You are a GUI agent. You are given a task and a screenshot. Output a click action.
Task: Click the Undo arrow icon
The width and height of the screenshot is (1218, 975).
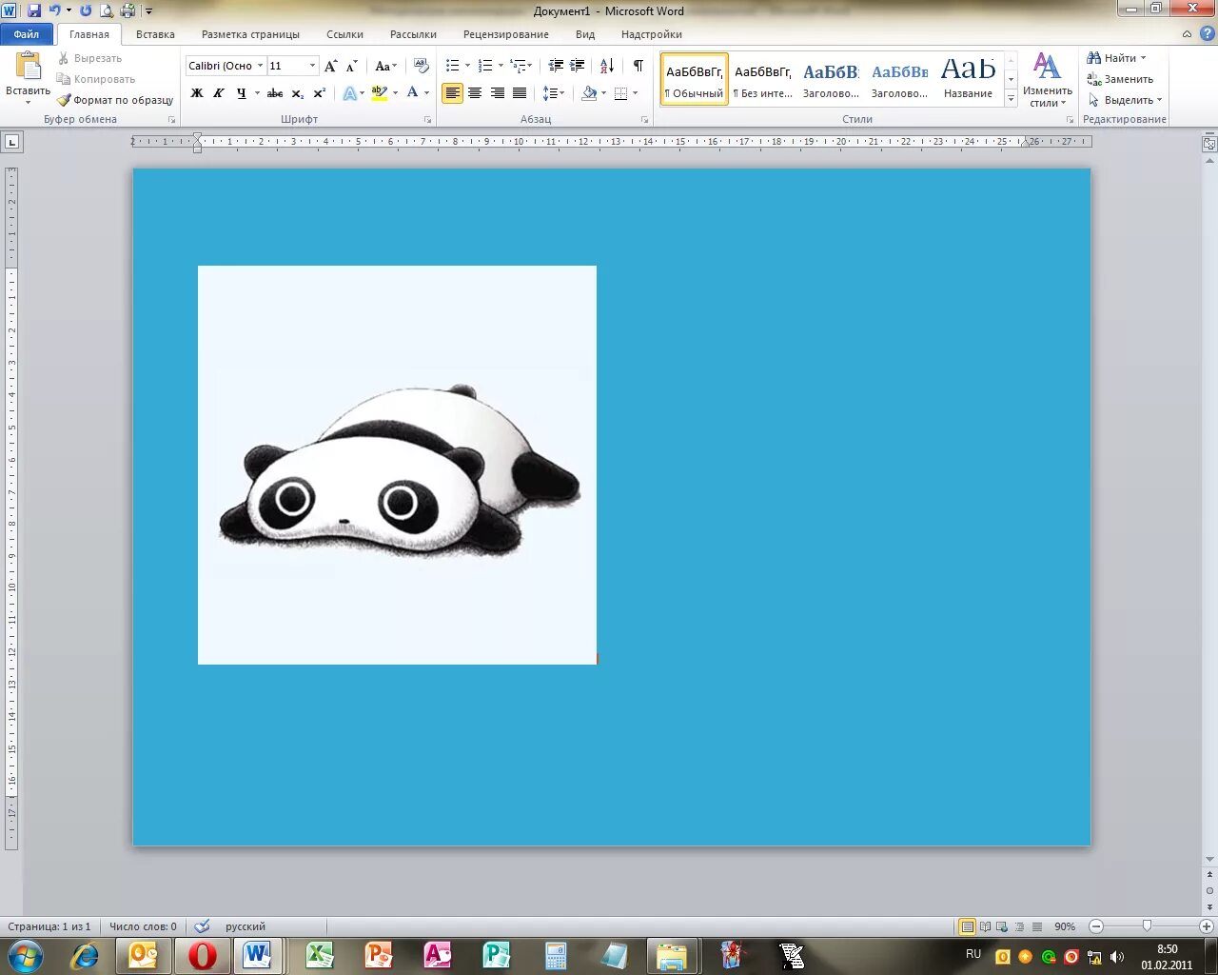[x=54, y=11]
